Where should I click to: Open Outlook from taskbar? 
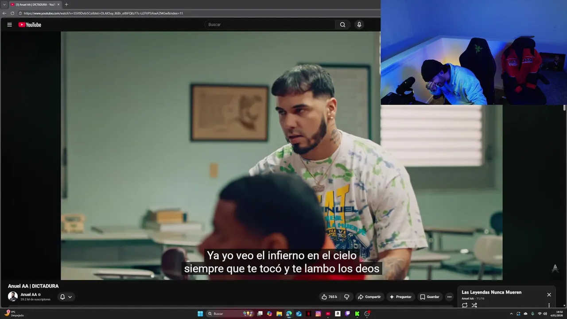(299, 314)
